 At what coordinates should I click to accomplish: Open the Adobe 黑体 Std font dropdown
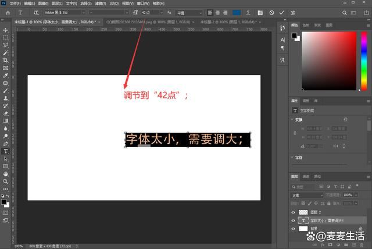[65, 12]
